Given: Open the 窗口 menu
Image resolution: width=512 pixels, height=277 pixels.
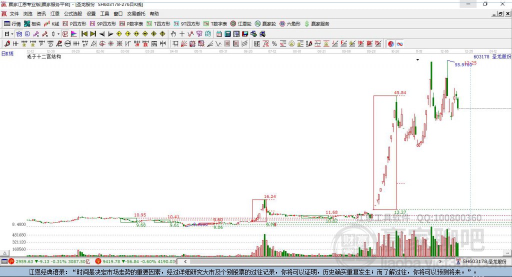Looking at the screenshot, I should tap(118, 13).
